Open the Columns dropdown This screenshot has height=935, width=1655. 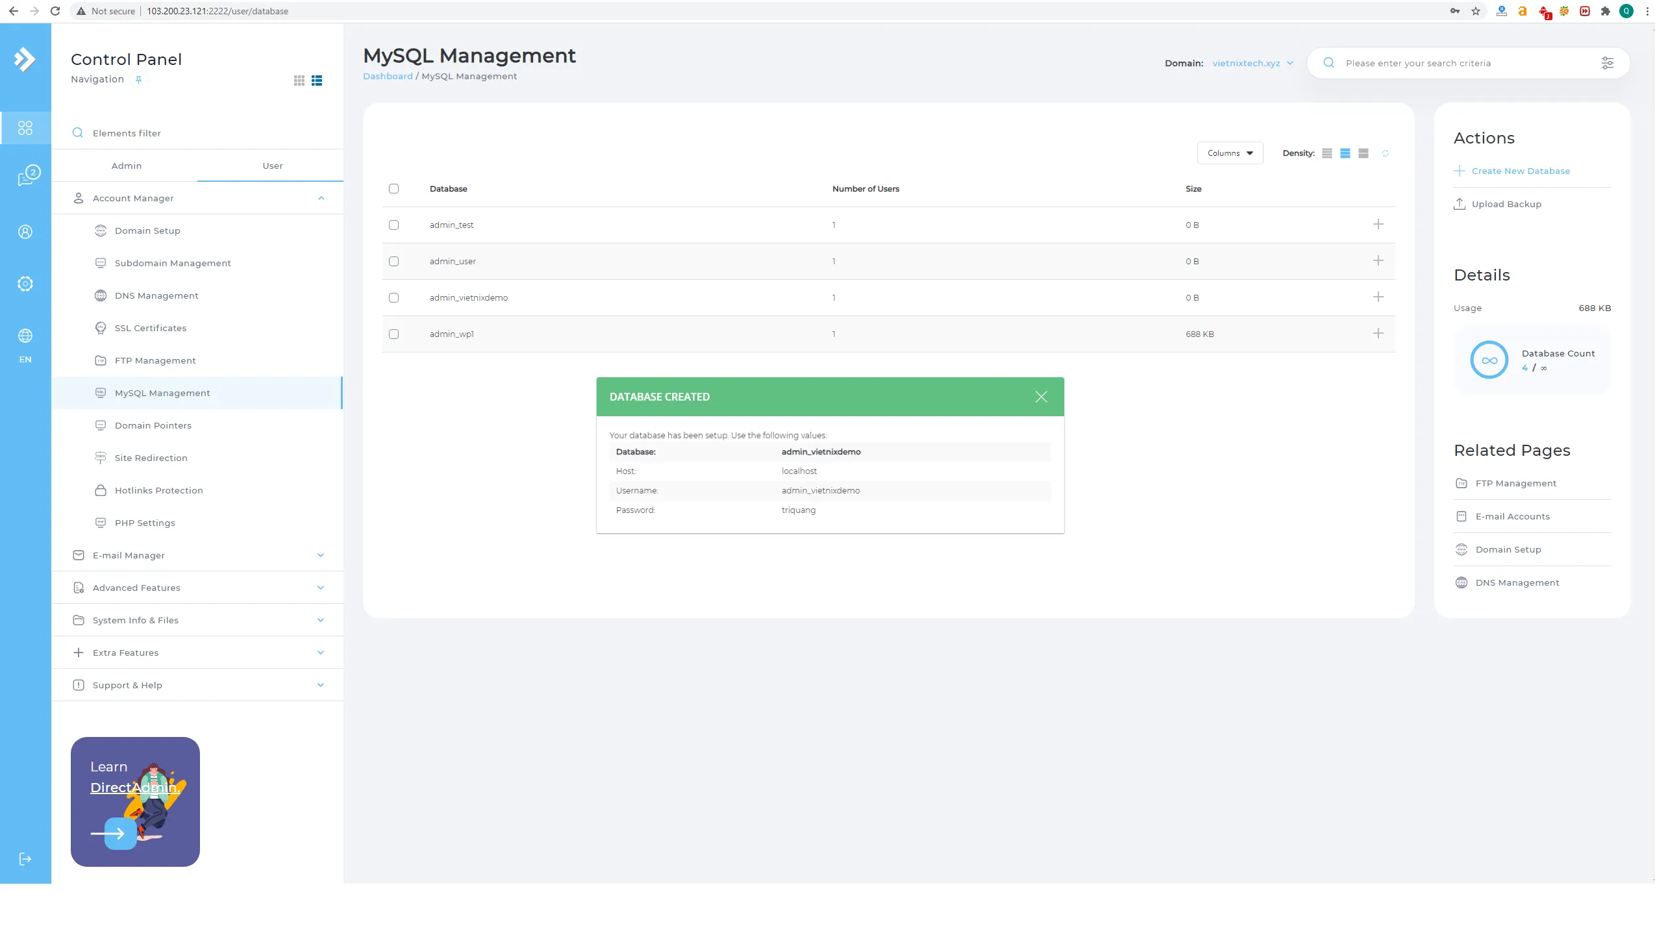tap(1230, 153)
